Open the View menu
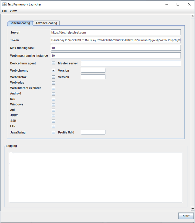 click(13, 11)
